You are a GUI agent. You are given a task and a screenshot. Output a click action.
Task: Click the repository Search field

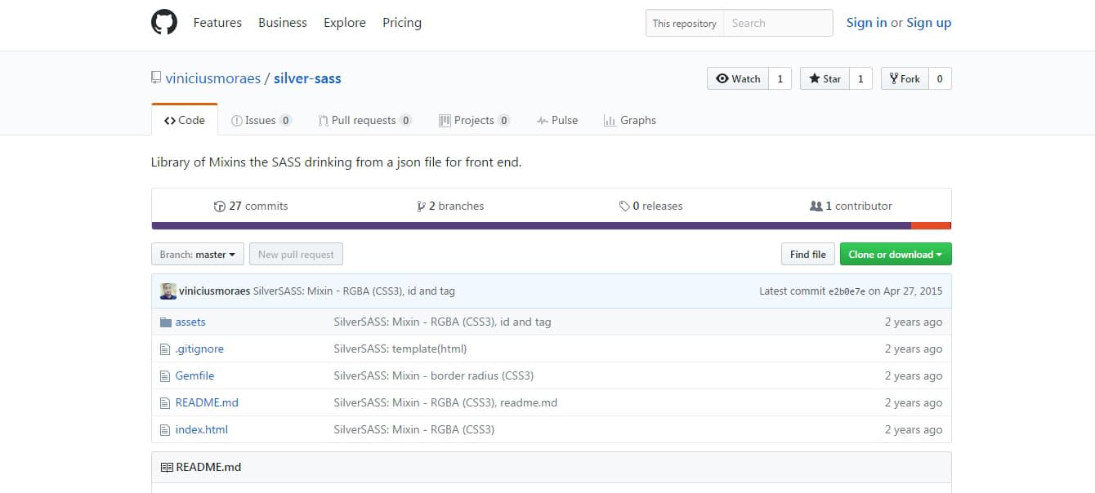click(x=778, y=23)
